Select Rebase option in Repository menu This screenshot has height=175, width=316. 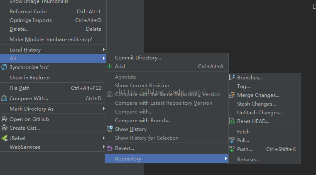(247, 159)
